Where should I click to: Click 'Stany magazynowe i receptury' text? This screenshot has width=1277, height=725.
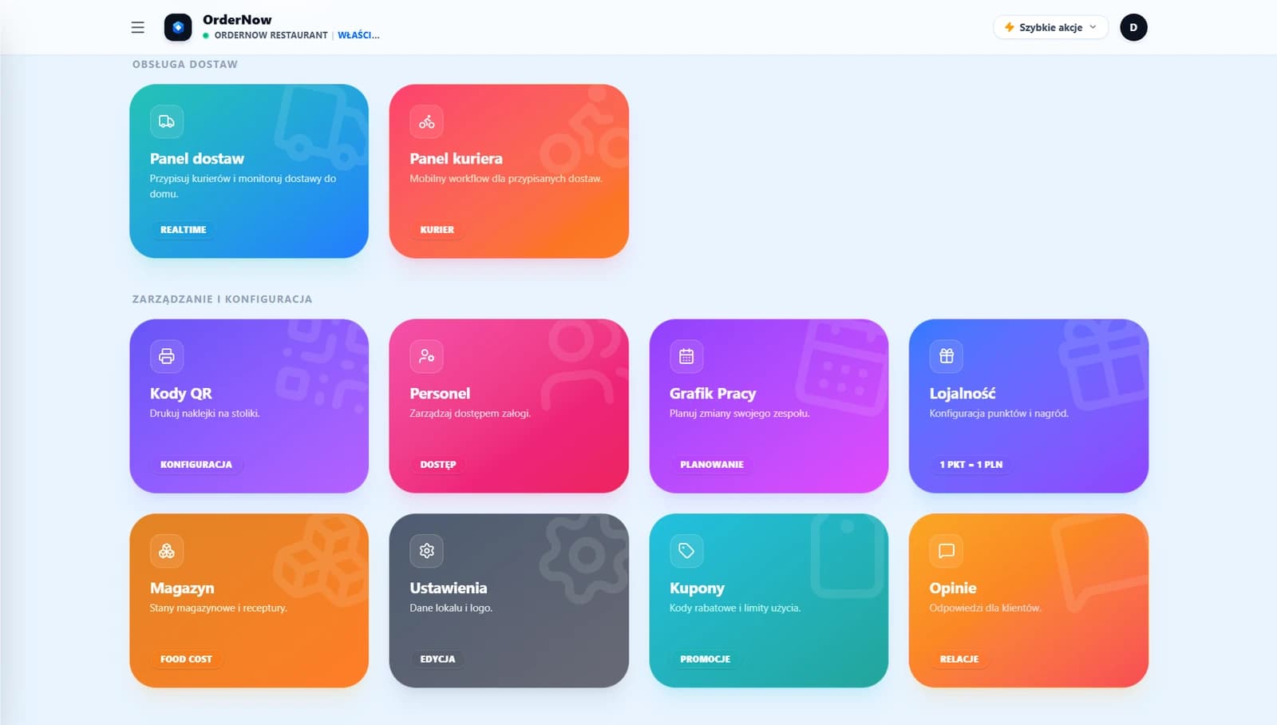(219, 608)
